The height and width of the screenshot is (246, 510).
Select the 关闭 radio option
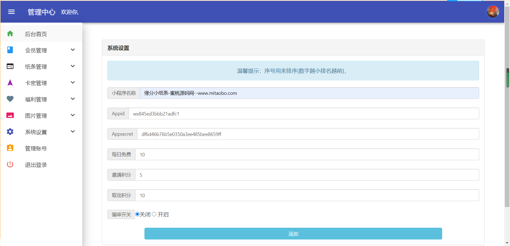coord(137,214)
